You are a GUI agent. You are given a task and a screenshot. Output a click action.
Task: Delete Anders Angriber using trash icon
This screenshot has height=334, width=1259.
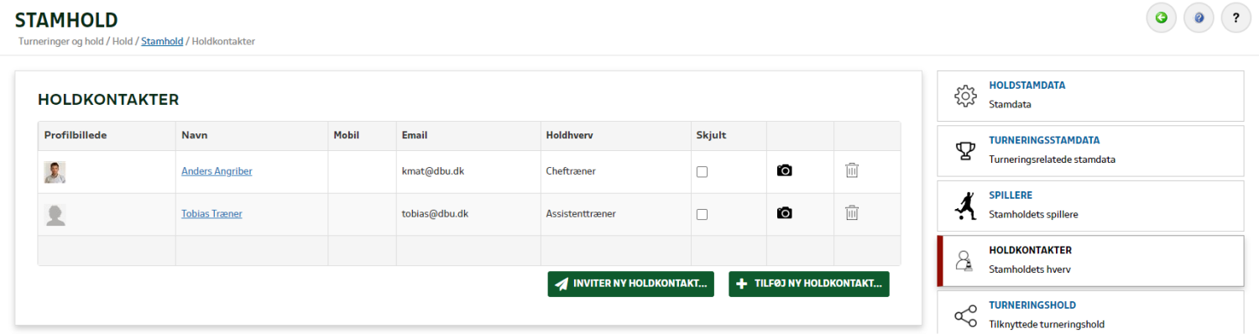point(852,170)
